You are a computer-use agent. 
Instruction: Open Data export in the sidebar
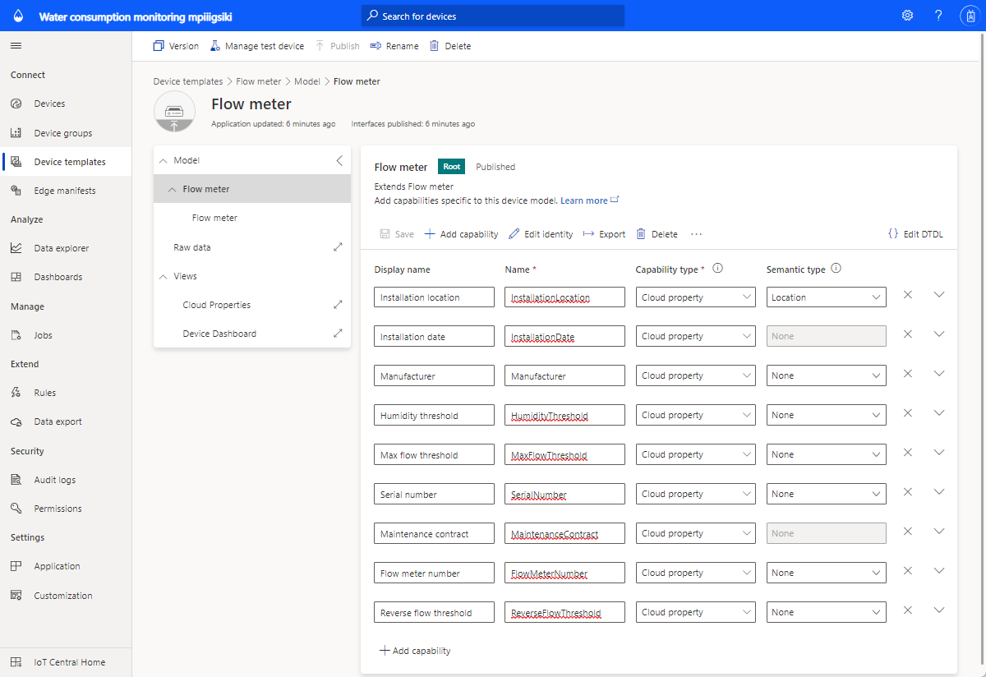pos(58,421)
